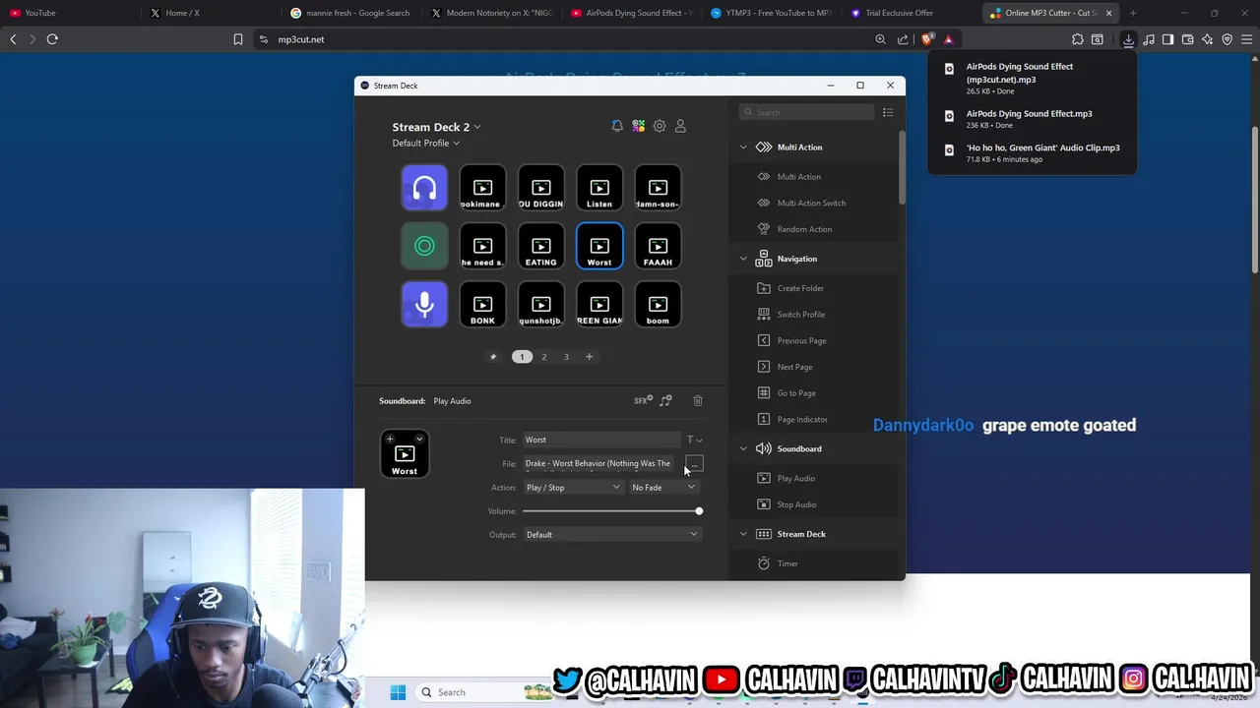Switch to deck page 3
Image resolution: width=1260 pixels, height=708 pixels.
click(566, 357)
